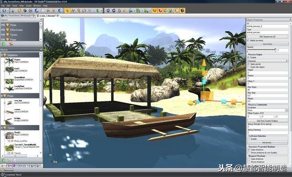Click green add button below Meshes list

3,160
